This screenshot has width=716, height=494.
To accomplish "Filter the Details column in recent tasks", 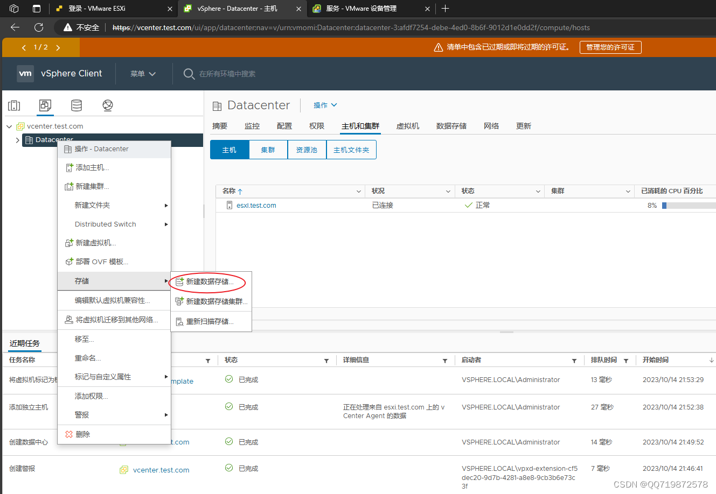I will click(x=445, y=361).
